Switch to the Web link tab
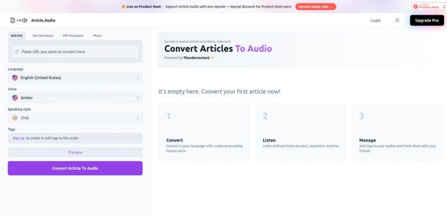 (x=16, y=36)
